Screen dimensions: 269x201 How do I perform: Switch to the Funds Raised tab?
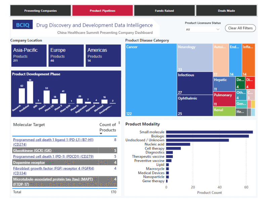pyautogui.click(x=164, y=11)
